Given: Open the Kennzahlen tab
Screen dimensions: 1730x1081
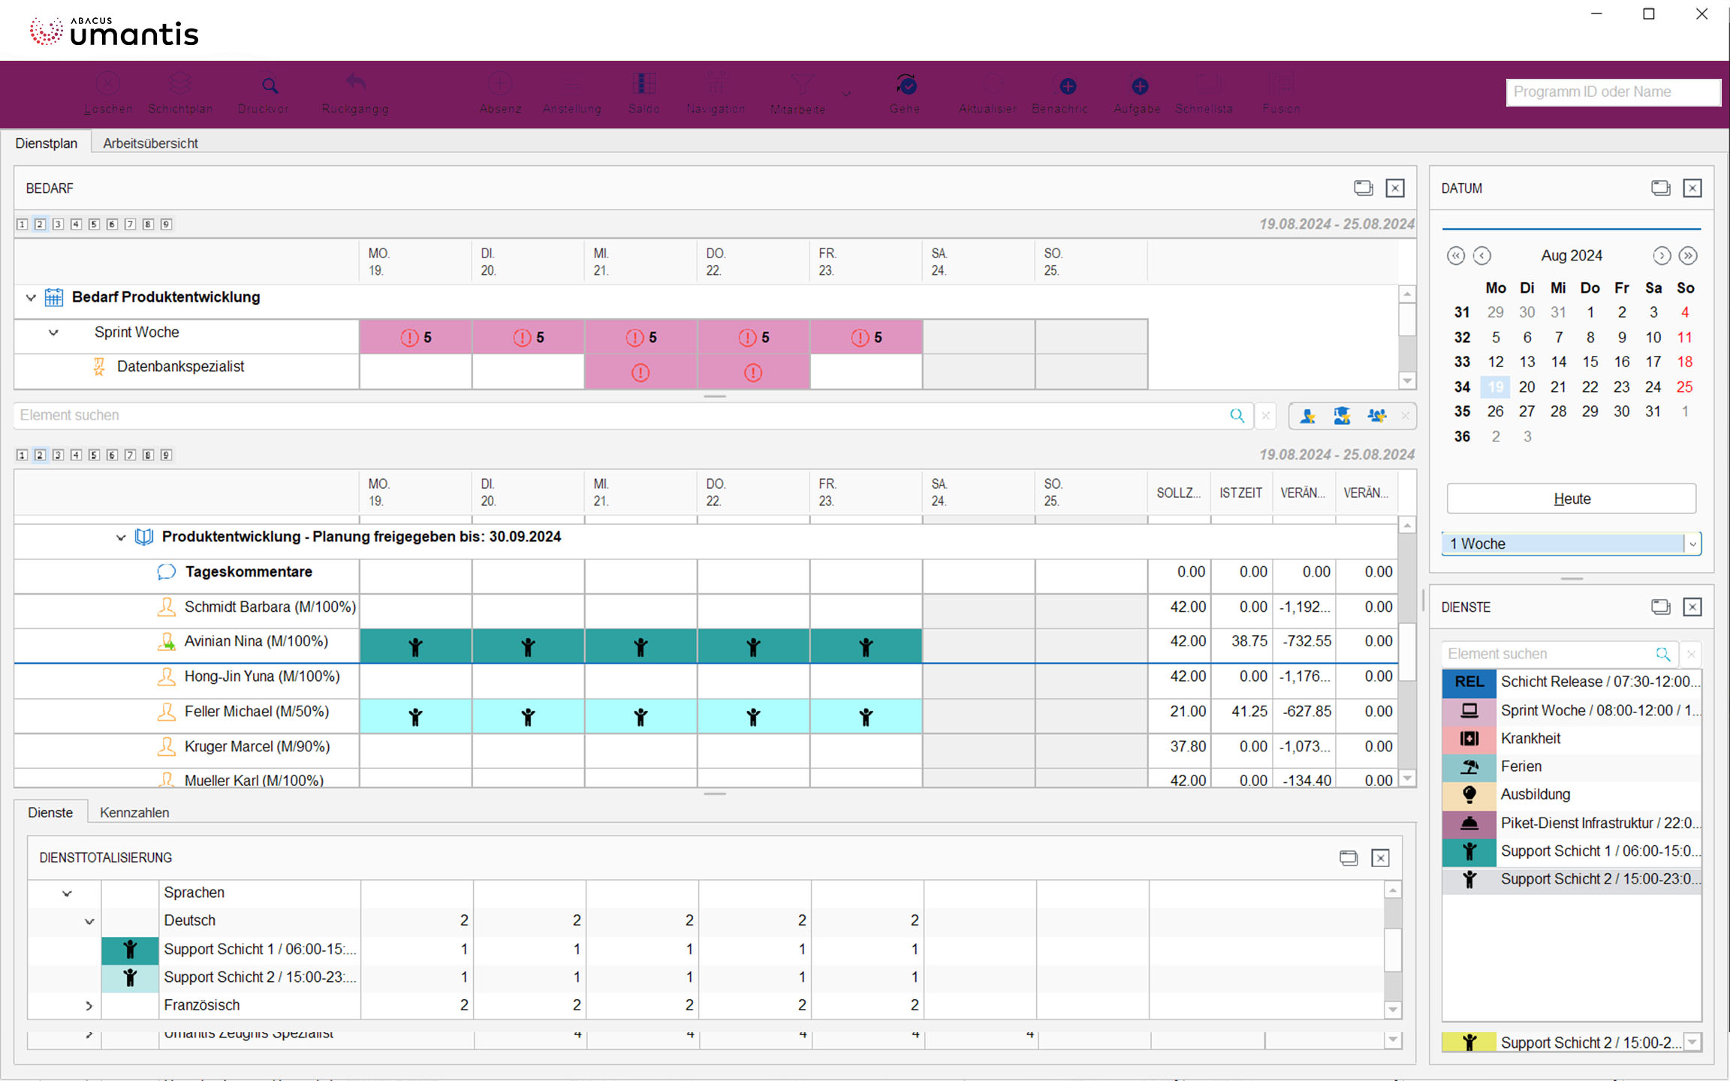Looking at the screenshot, I should (134, 812).
